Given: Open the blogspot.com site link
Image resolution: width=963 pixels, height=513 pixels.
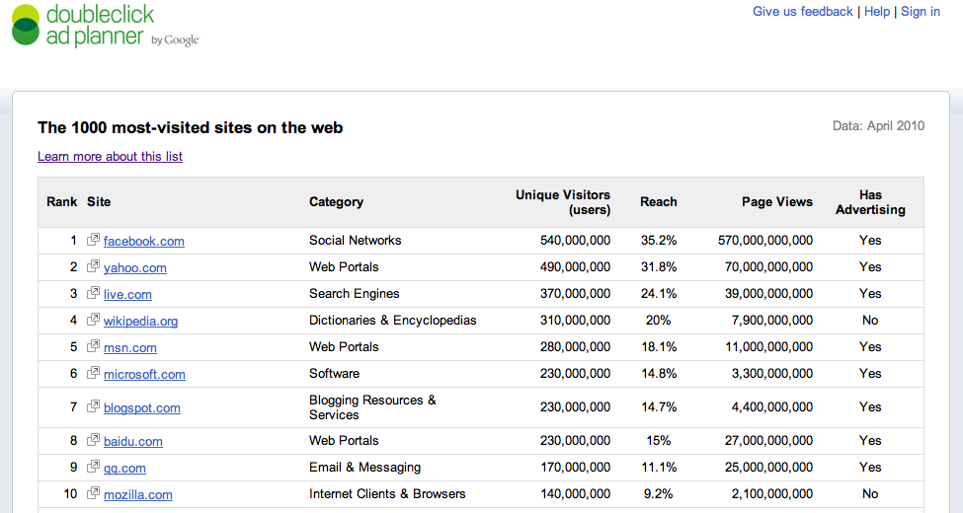Looking at the screenshot, I should click(142, 408).
